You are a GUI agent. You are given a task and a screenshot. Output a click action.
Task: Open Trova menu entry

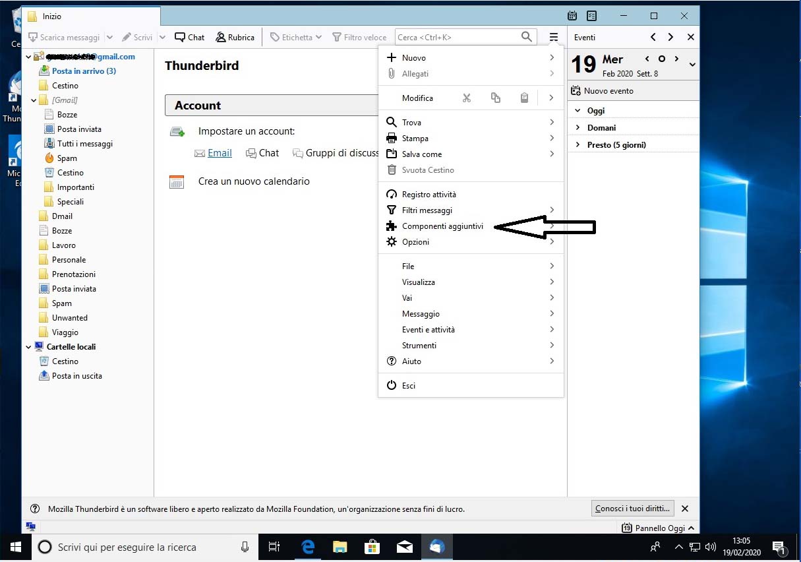[471, 123]
